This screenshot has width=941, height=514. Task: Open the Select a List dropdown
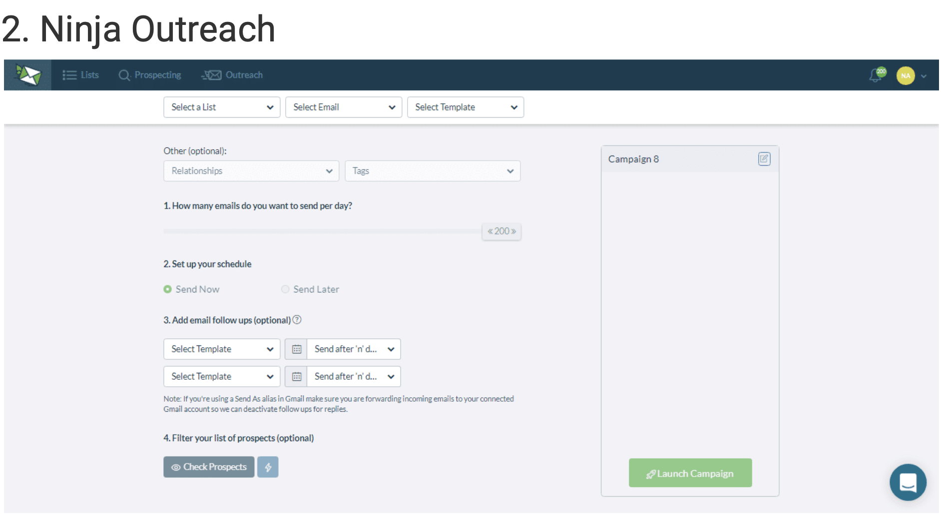coord(221,107)
